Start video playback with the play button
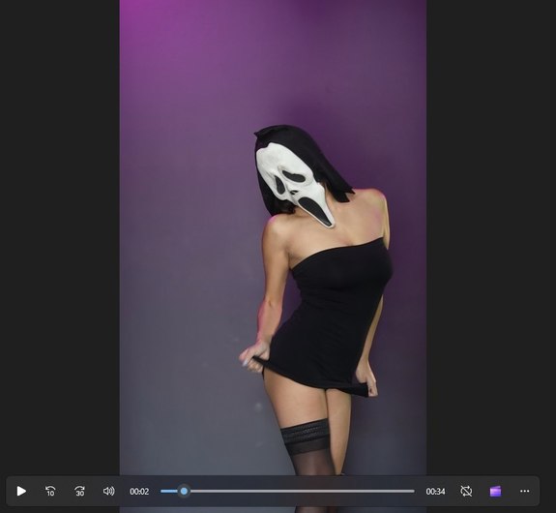 pos(21,492)
